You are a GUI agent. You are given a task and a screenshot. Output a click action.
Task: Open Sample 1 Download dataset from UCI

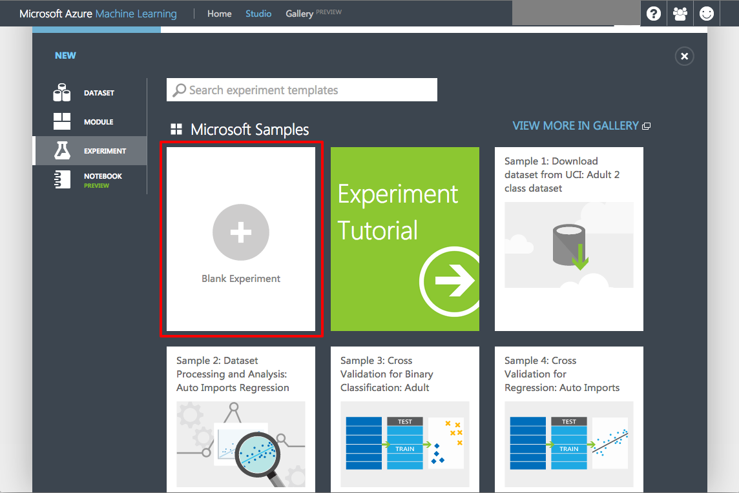(568, 239)
